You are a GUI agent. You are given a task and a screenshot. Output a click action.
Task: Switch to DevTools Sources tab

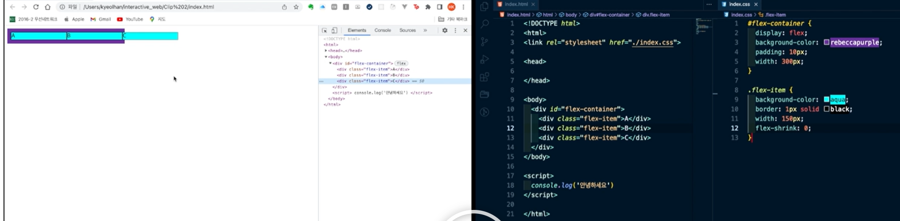407,30
